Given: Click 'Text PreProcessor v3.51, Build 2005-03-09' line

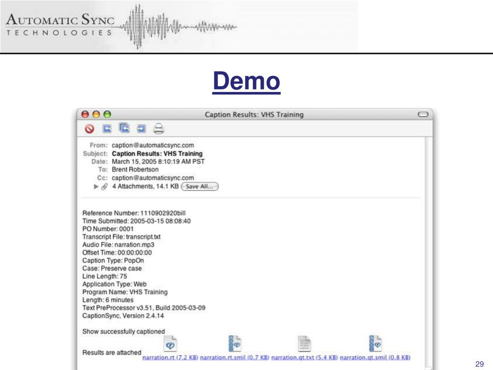Looking at the screenshot, I should point(144,308).
